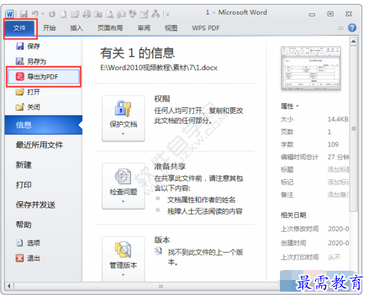Screen dimensions: 368x301
Task: Click the organization chart icon in toolbar
Action: 156,14
